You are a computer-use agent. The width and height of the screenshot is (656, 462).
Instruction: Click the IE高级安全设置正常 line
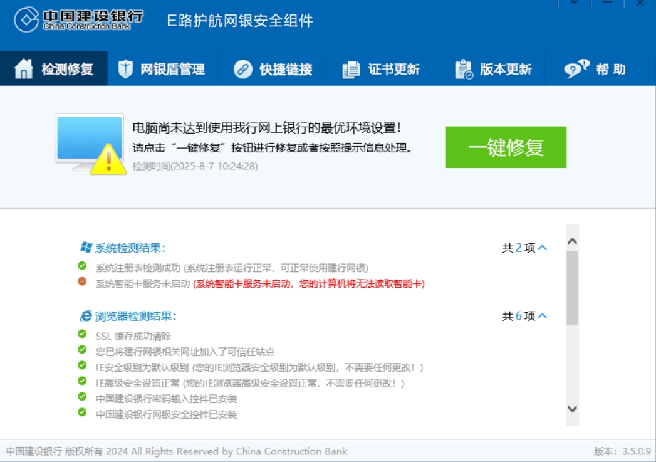tap(250, 383)
